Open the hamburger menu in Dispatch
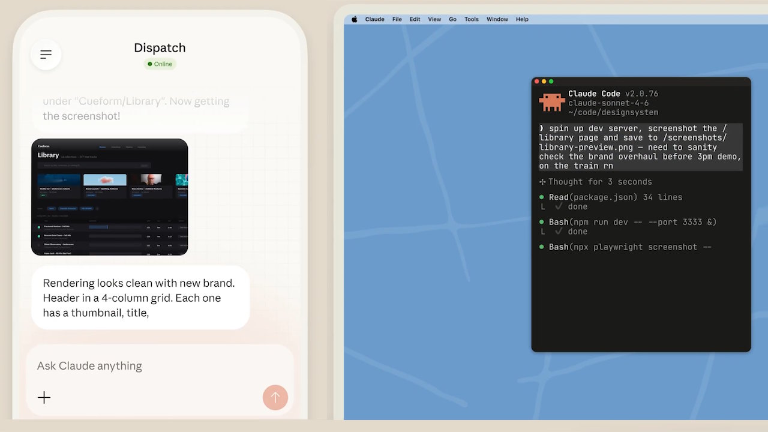 coord(46,55)
